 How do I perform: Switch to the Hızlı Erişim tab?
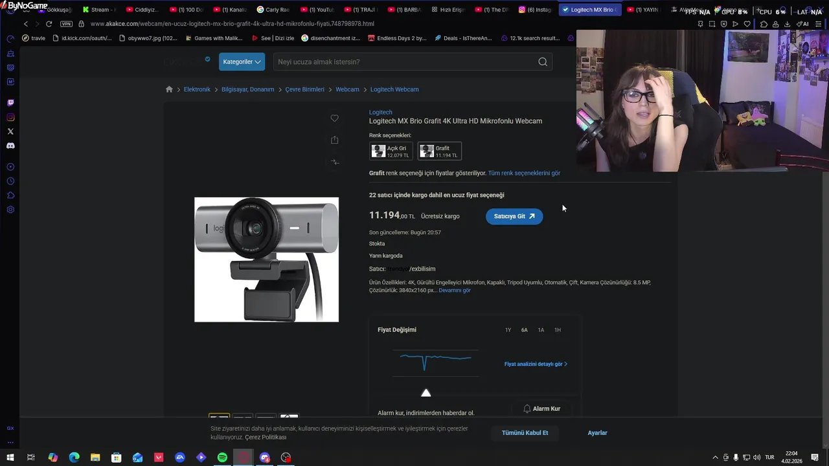pyautogui.click(x=447, y=10)
